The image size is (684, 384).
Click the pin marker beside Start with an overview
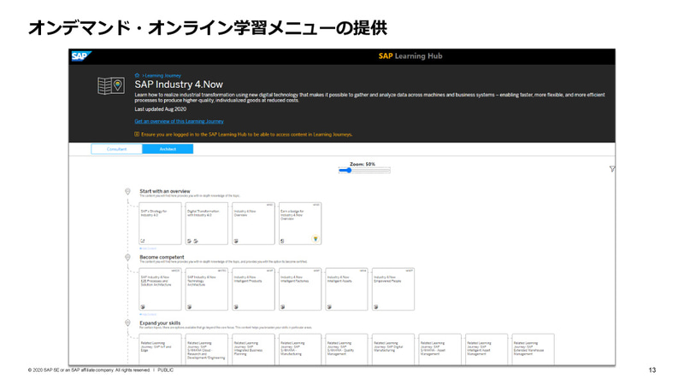(x=127, y=191)
